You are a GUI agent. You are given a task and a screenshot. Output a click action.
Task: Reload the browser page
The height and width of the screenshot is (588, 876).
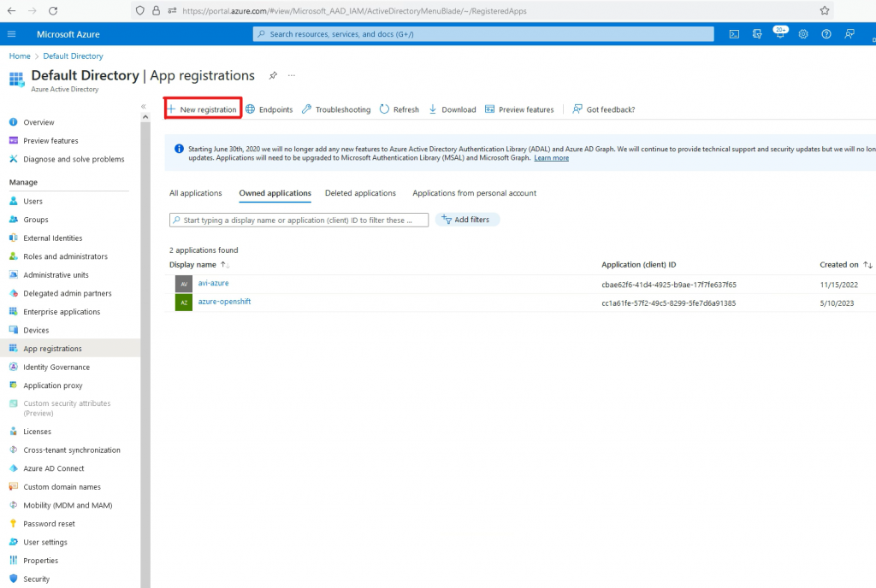tap(53, 10)
